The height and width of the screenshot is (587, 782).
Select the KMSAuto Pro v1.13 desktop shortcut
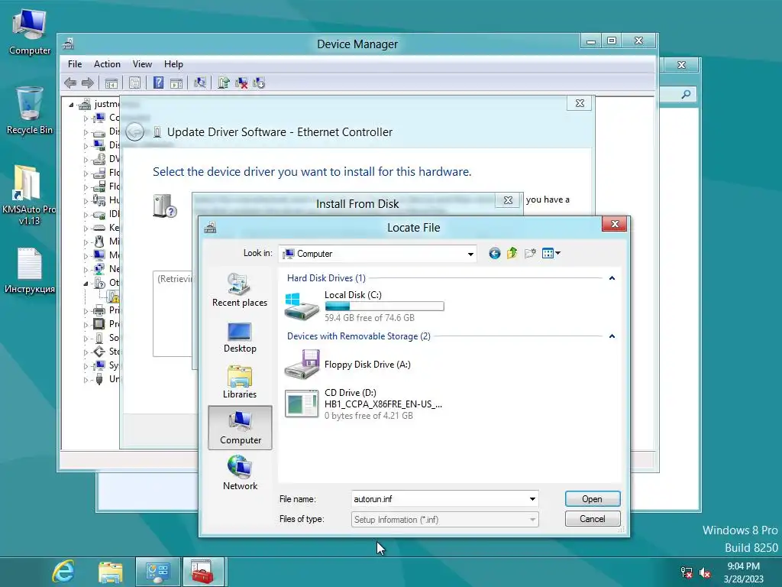29,195
